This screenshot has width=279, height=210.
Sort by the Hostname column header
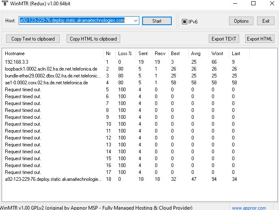point(53,54)
